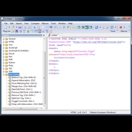Click the Undo arrow icon
Screen dimensions: 132x132
pyautogui.click(x=51, y=27)
